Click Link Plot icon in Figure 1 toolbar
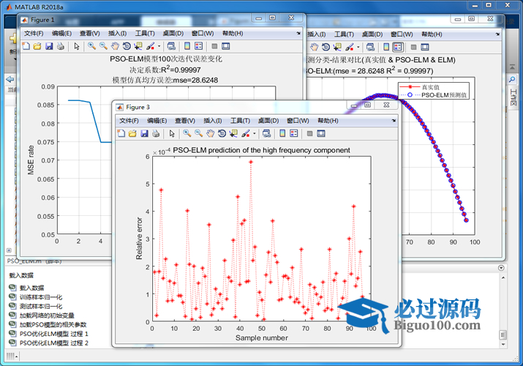Image resolution: width=523 pixels, height=366 pixels. [x=171, y=46]
